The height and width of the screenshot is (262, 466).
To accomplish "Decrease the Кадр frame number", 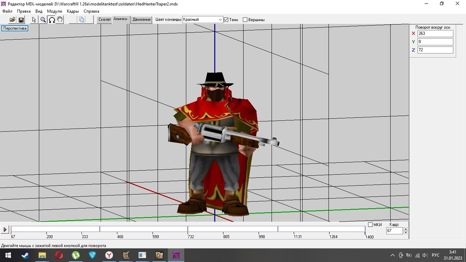I will (406, 233).
